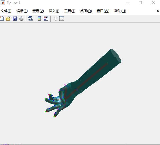Open the 编辑(E) menu
This screenshot has width=160, height=145.
[x=22, y=11]
